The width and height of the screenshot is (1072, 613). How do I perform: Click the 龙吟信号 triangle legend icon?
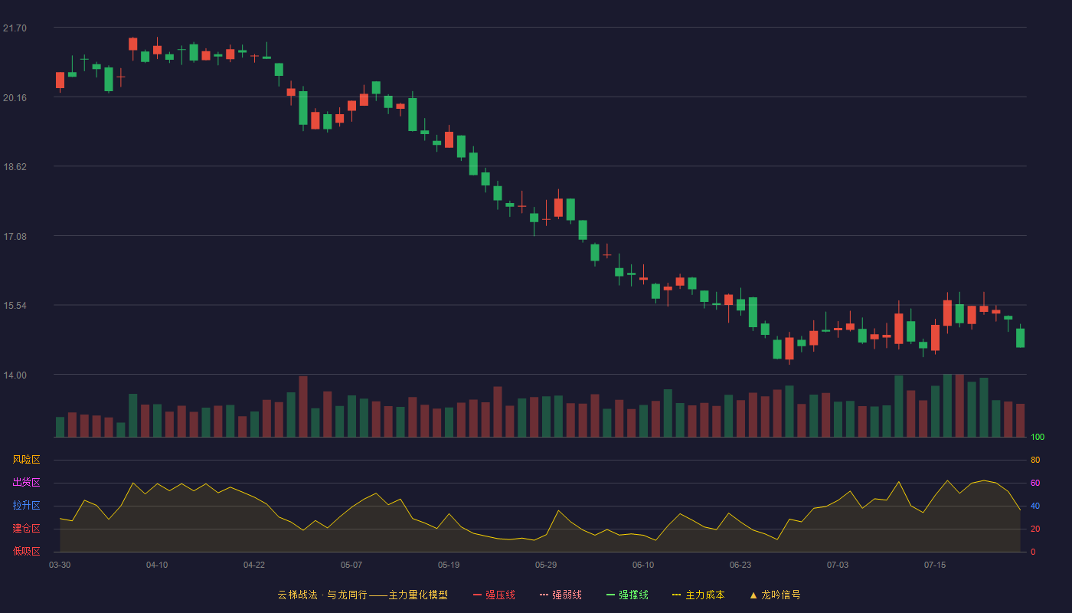753,595
